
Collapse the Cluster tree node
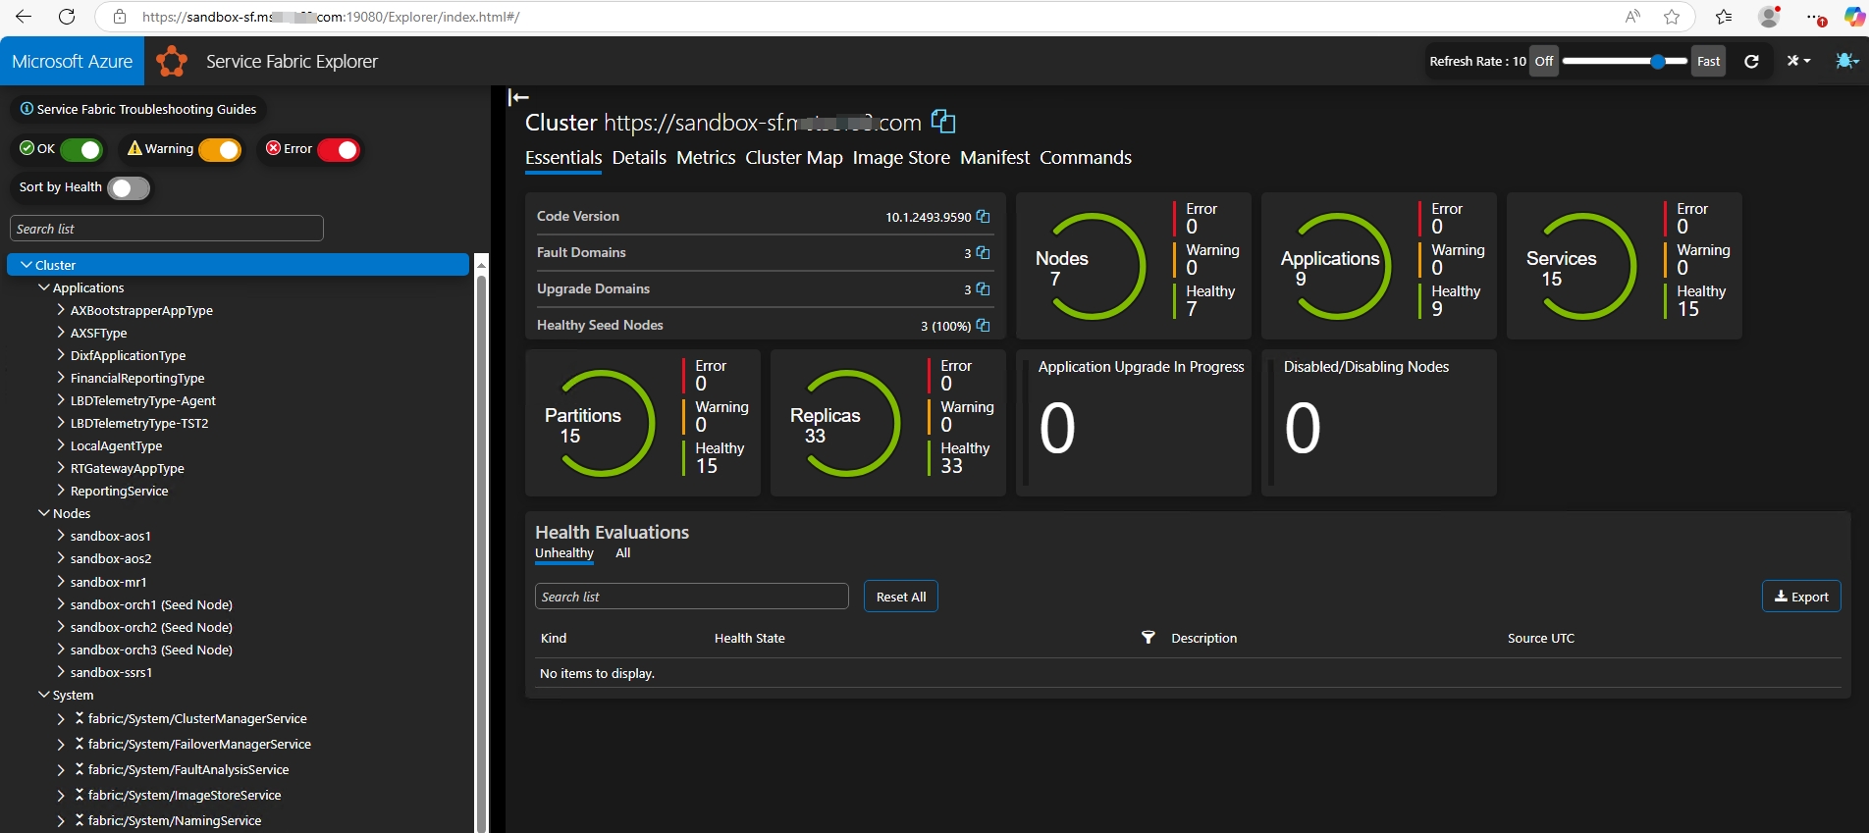click(27, 265)
